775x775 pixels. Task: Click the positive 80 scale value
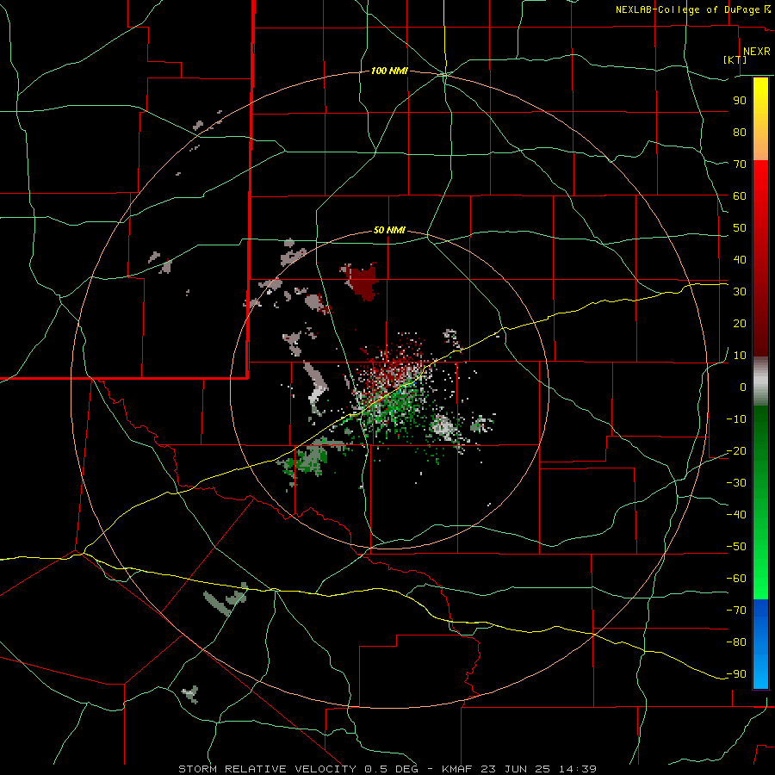[740, 133]
